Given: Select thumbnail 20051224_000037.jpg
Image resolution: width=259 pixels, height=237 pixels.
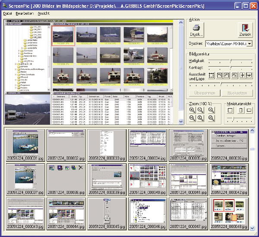Looking at the screenshot, I should (x=25, y=180).
